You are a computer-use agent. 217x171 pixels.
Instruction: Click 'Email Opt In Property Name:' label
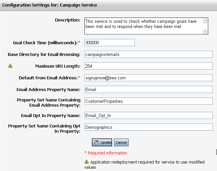[x=51, y=116]
